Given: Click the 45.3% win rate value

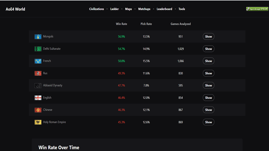Looking at the screenshot, I should 121,122.
